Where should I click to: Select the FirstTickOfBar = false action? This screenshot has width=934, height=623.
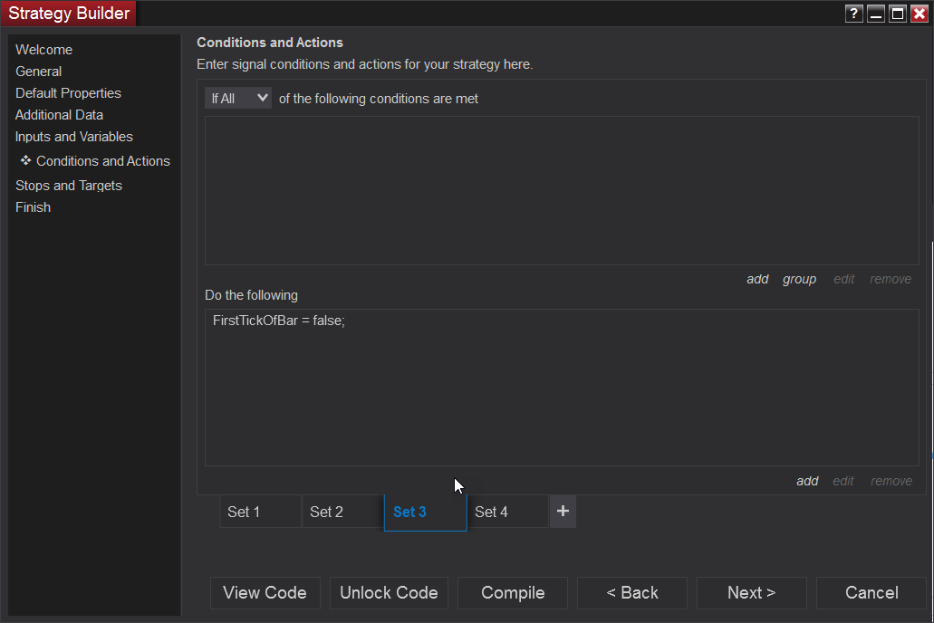(x=279, y=321)
